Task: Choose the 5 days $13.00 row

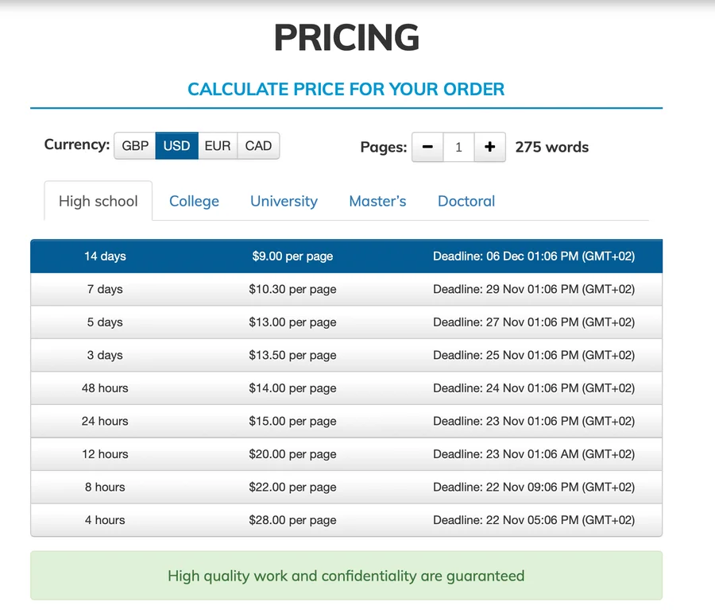Action: coord(346,322)
